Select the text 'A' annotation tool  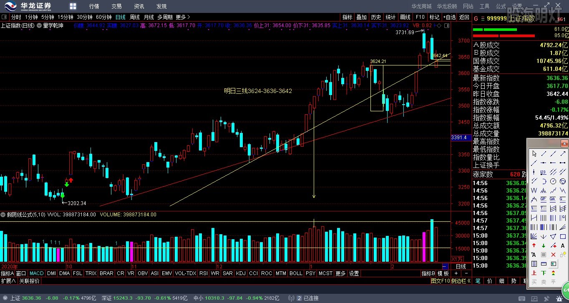(x=563, y=245)
